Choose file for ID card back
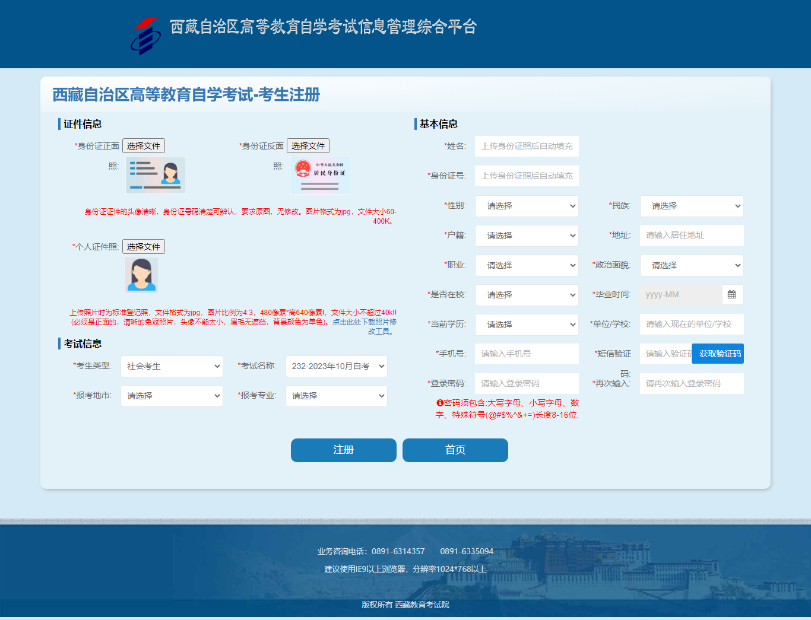The width and height of the screenshot is (811, 620). [x=308, y=146]
